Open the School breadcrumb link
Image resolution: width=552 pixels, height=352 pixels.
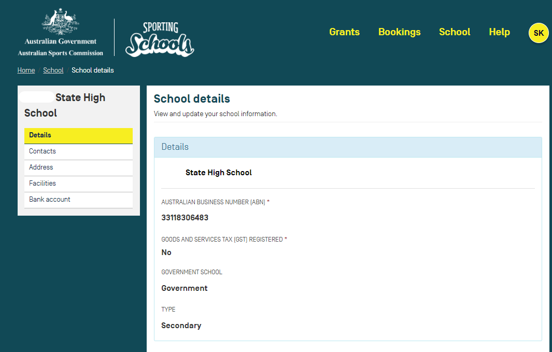(53, 70)
